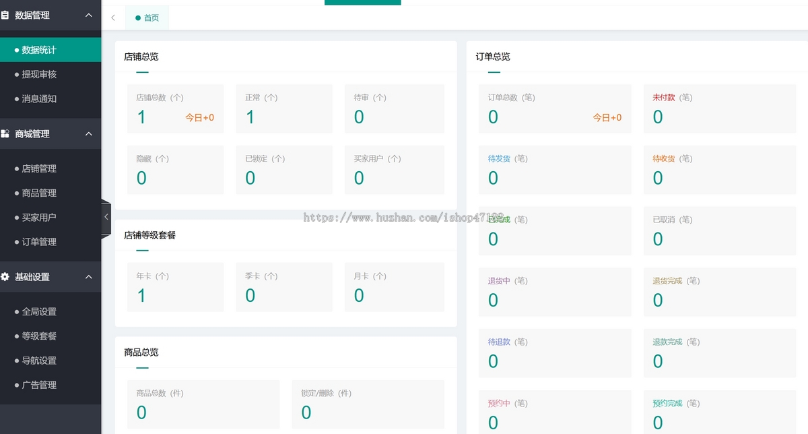The image size is (808, 434).
Task: Click the 隐藏（个） shop card
Action: [x=175, y=170]
